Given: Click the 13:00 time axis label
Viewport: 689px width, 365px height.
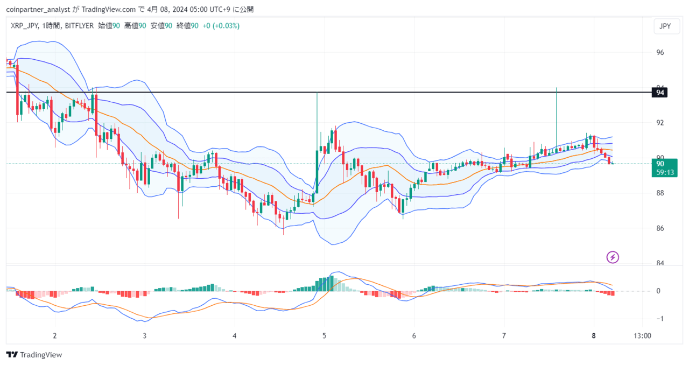Looking at the screenshot, I should [x=643, y=335].
